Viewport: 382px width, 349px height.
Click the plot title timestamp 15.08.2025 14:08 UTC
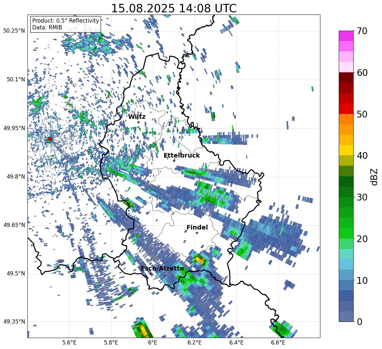click(x=174, y=8)
